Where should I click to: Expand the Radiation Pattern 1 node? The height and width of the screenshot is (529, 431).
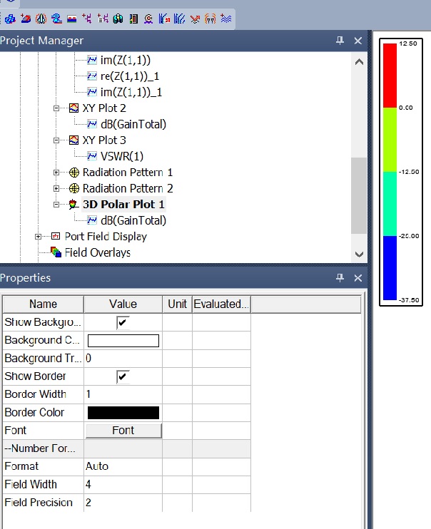(x=56, y=173)
